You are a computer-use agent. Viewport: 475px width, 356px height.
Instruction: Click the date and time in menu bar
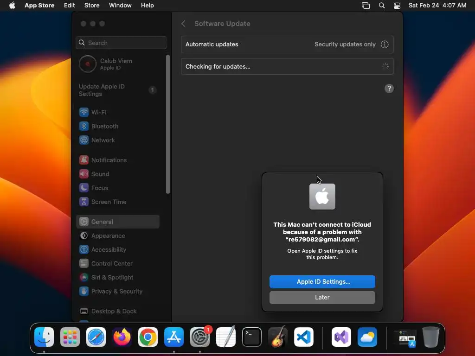pos(437,6)
